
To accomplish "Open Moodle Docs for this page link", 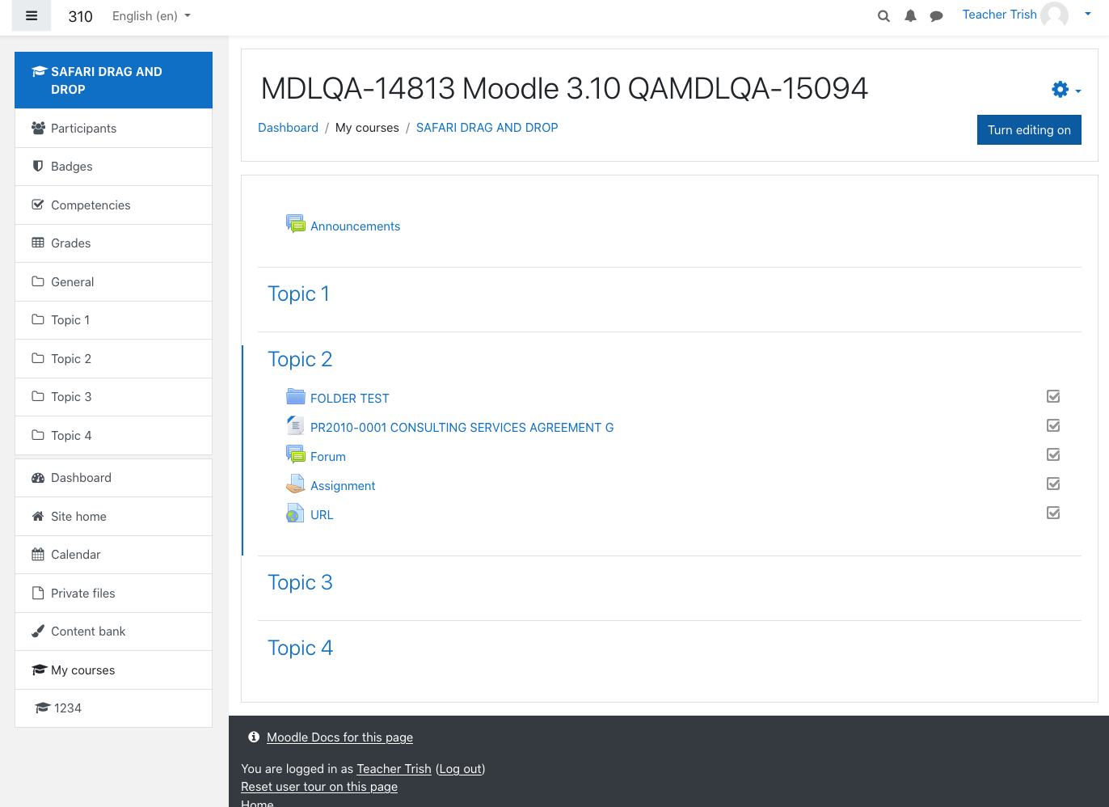I will pyautogui.click(x=339, y=737).
